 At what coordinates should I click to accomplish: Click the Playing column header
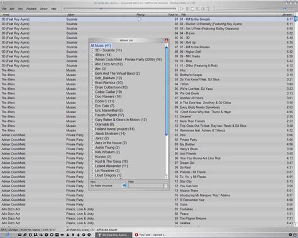pyautogui.click(x=140, y=14)
